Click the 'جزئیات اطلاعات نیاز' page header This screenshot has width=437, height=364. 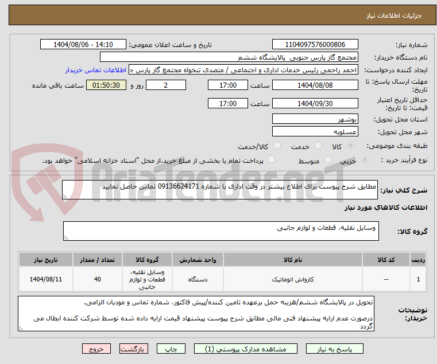click(394, 15)
